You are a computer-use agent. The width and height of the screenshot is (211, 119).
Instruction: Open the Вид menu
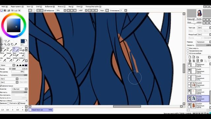coord(71,7)
